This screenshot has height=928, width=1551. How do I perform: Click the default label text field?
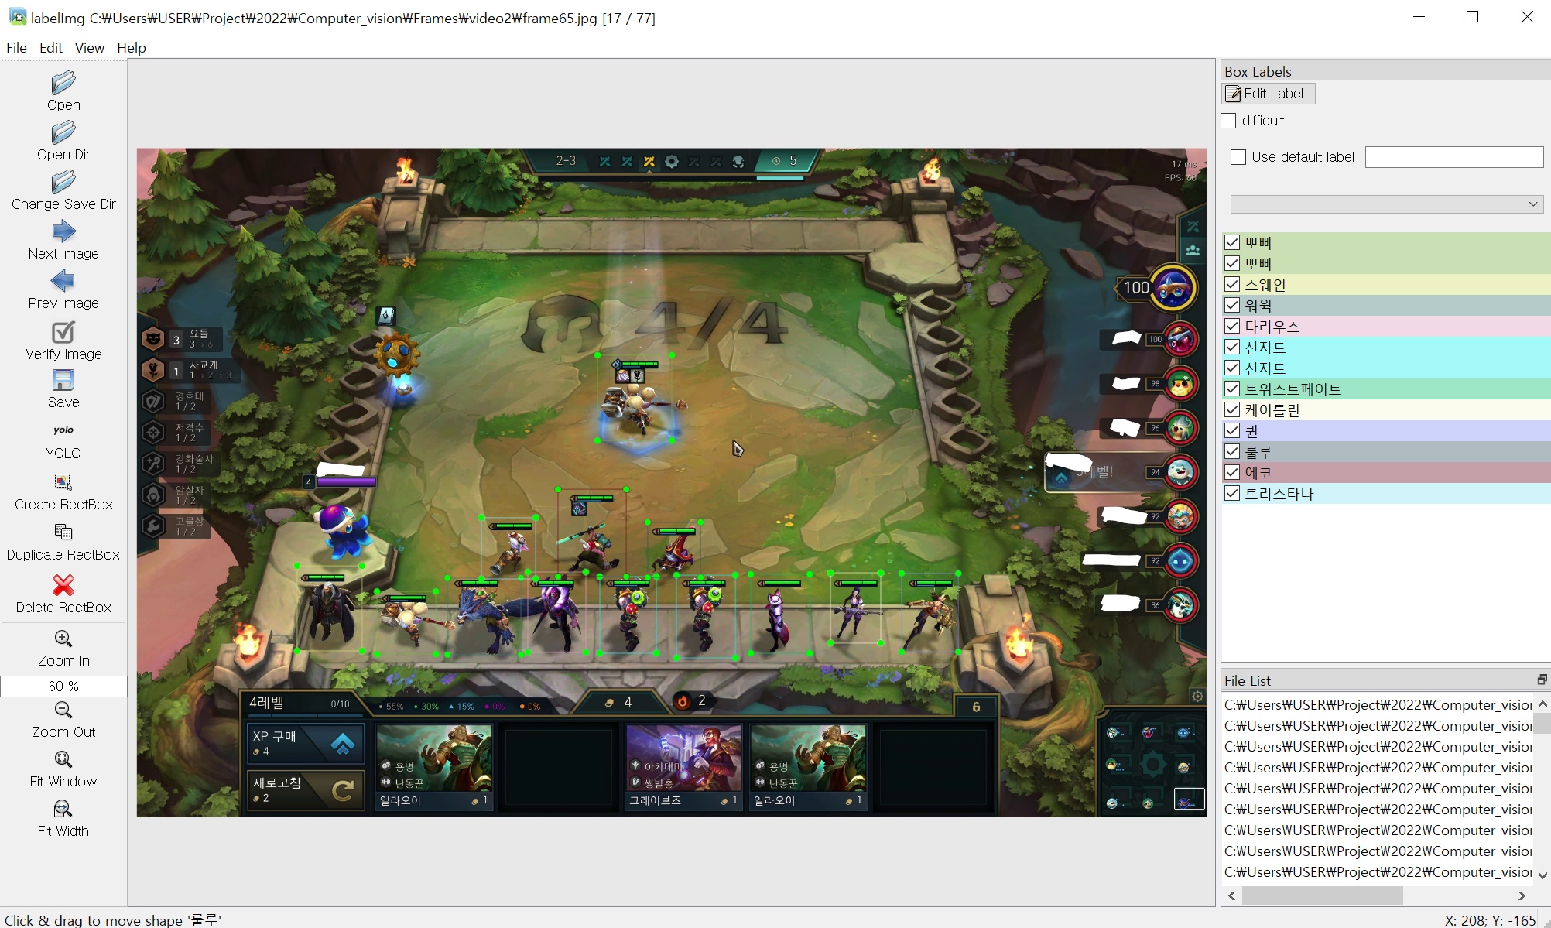[x=1454, y=157]
